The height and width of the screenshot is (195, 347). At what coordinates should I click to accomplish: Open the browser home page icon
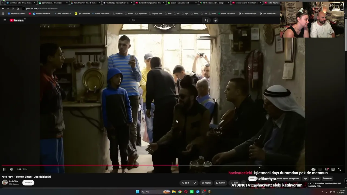(18, 8)
